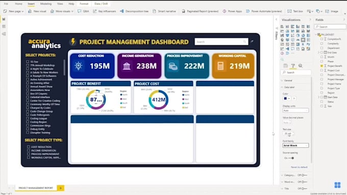Switch to the View ribbon tab
Viewport: 347px width, 195px height.
point(60,4)
